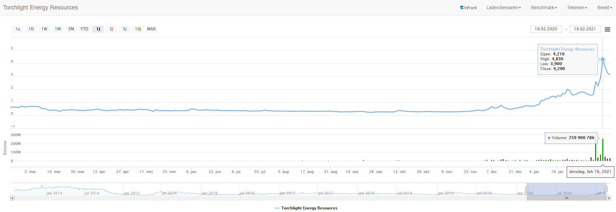Click dinsdag, feb 16, 2021 date label
Image resolution: width=616 pixels, height=212 pixels.
[x=590, y=172]
